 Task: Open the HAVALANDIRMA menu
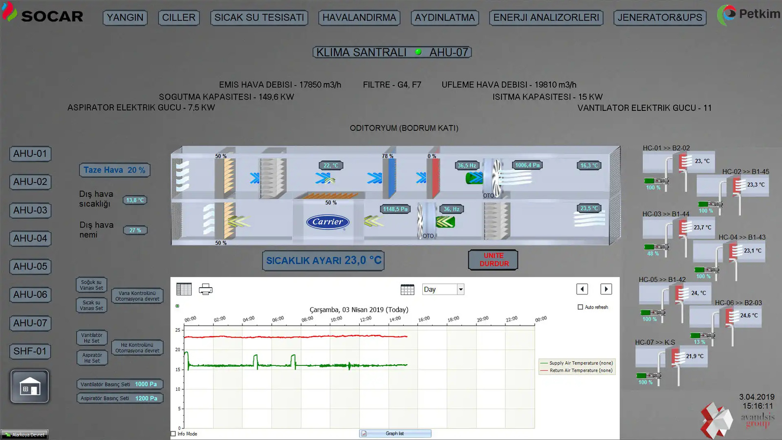[x=359, y=18]
